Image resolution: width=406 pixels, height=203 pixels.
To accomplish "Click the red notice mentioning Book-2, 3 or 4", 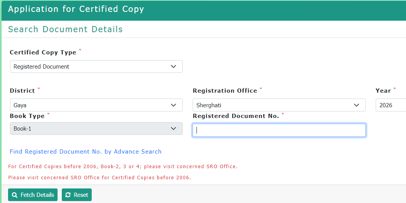I will click(x=123, y=167).
